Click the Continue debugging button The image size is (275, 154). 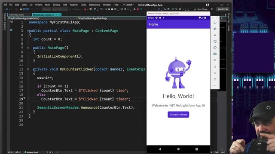tap(75, 9)
